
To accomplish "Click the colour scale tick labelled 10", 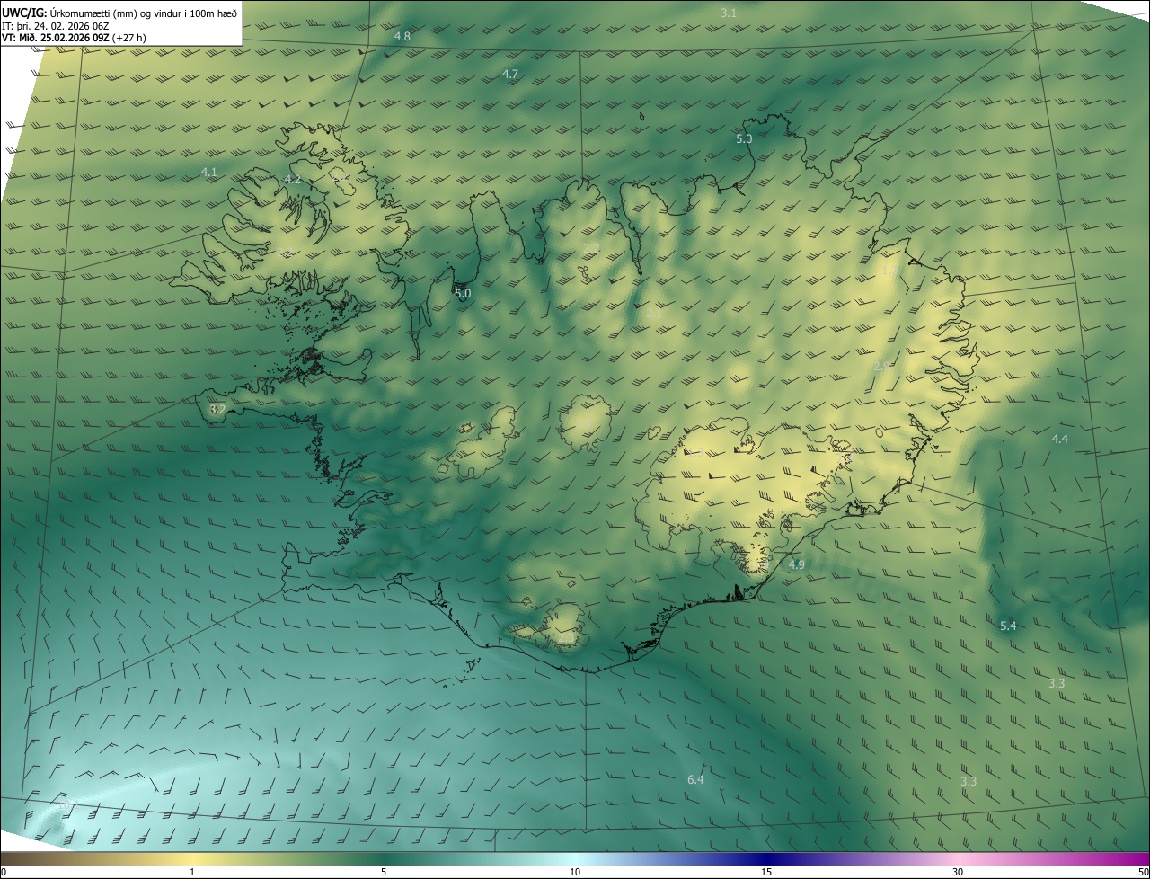I will [x=575, y=872].
